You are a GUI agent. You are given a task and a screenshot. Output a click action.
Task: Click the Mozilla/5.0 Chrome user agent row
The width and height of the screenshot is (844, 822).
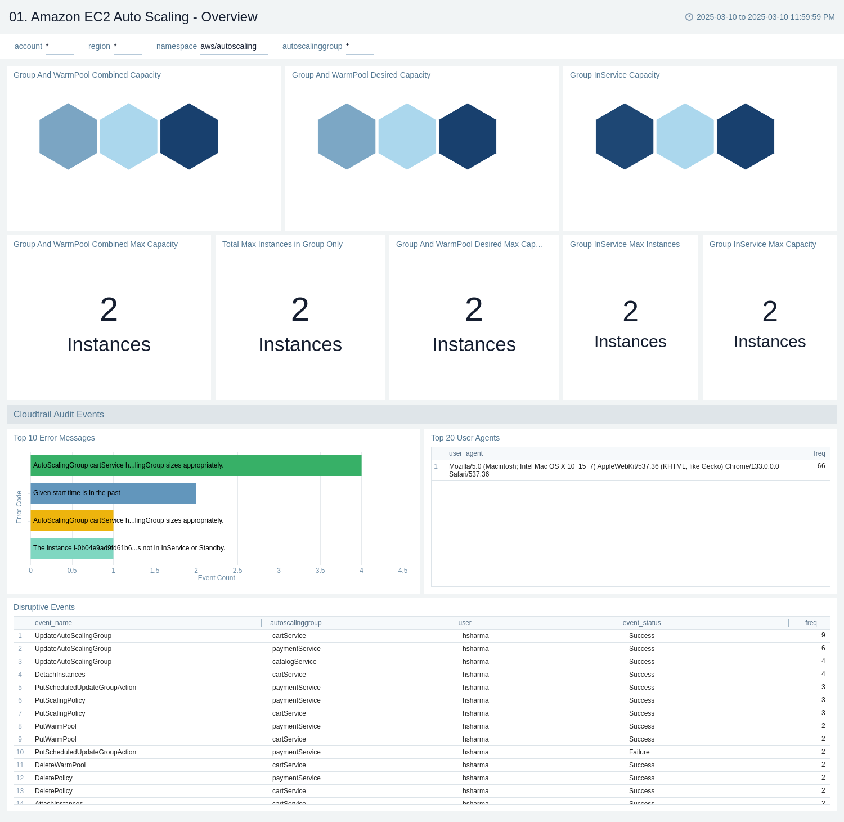613,470
